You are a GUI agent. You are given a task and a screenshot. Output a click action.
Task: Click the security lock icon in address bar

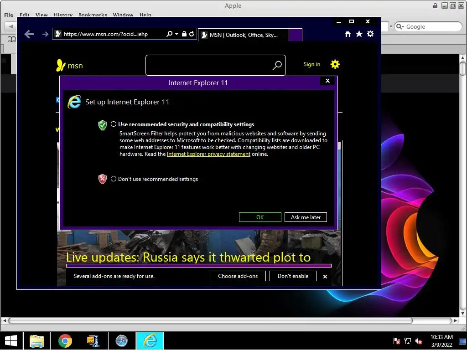pyautogui.click(x=184, y=34)
